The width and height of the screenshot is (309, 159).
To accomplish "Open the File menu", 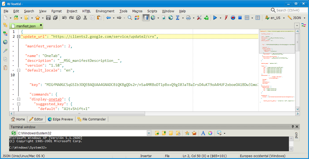I will click(x=6, y=11).
